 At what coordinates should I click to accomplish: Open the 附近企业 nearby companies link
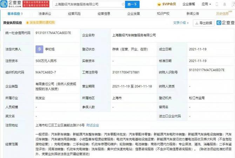[93, 125]
